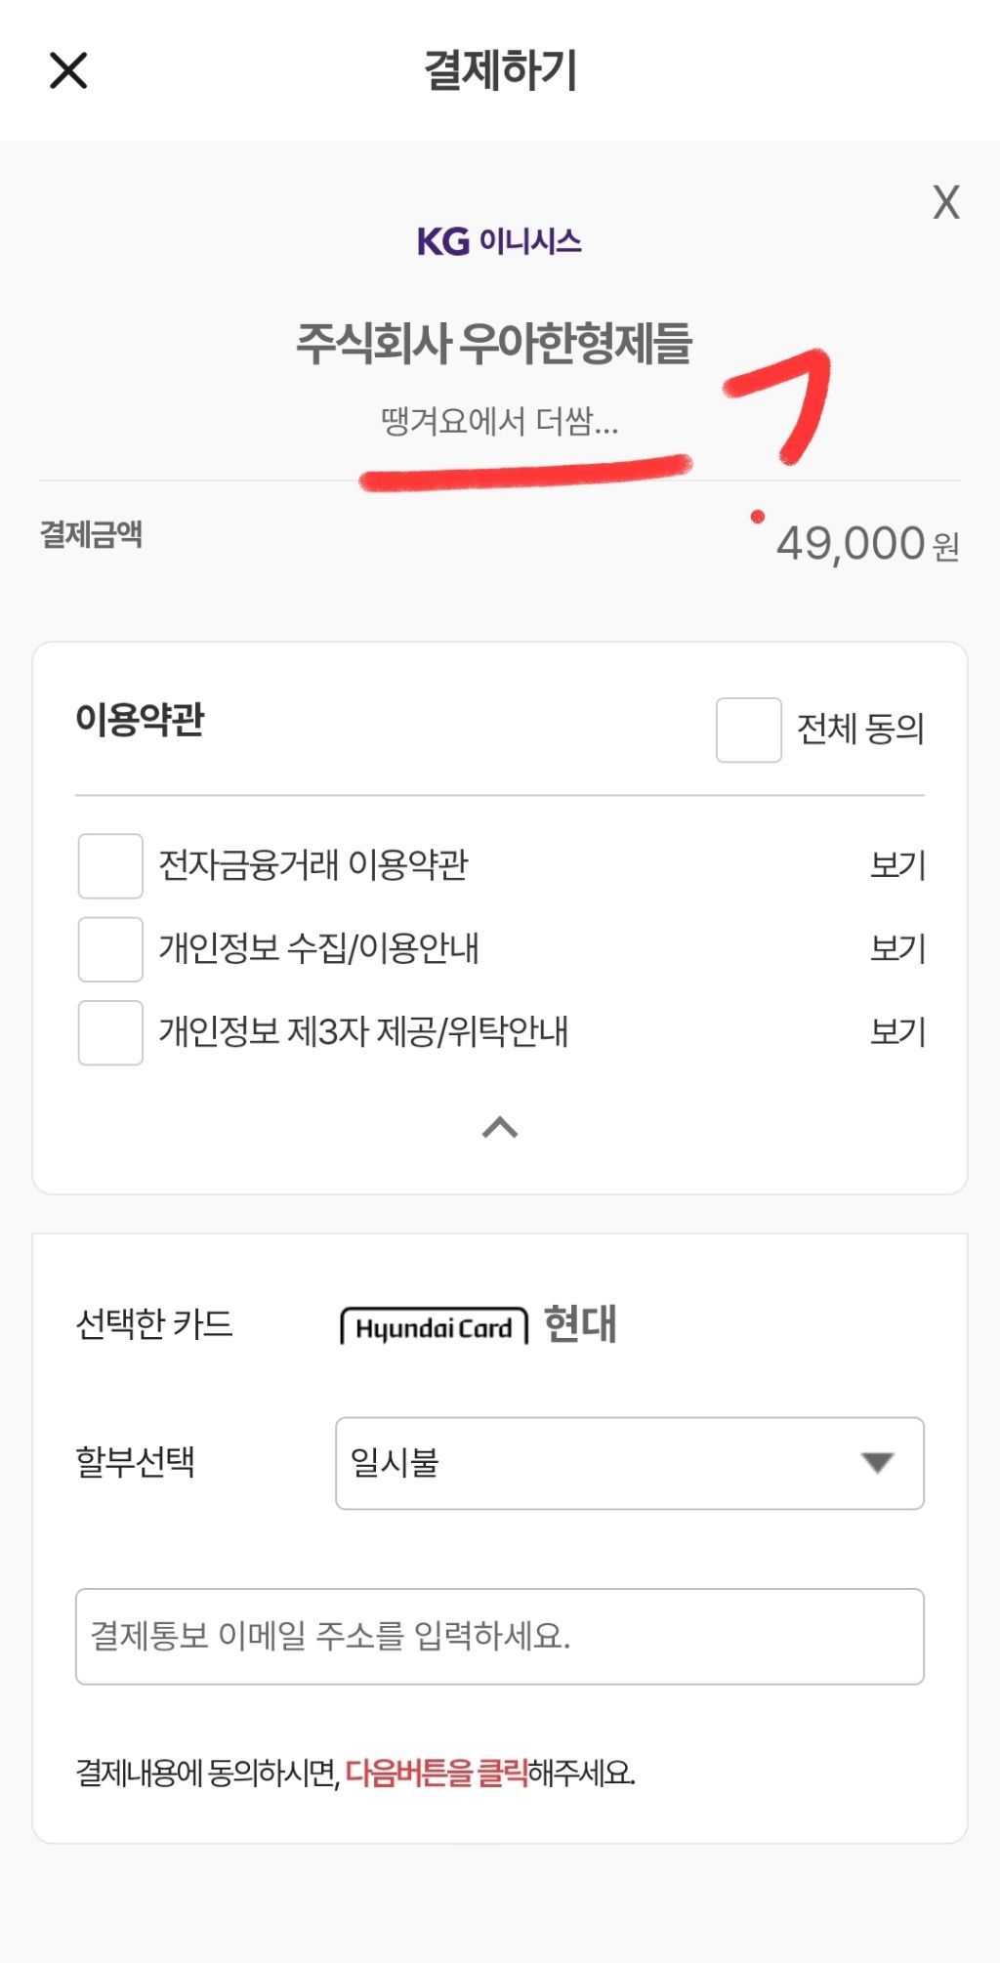
Task: Click the KG 이니시스 logo
Action: click(x=499, y=241)
